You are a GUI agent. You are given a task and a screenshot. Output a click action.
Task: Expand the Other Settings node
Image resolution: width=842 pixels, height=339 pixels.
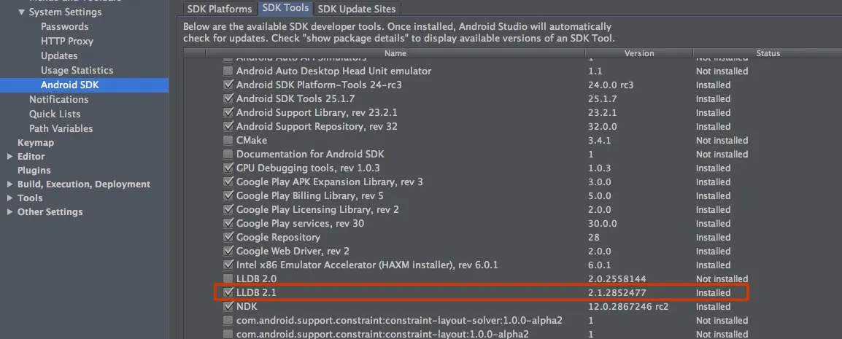pos(9,212)
